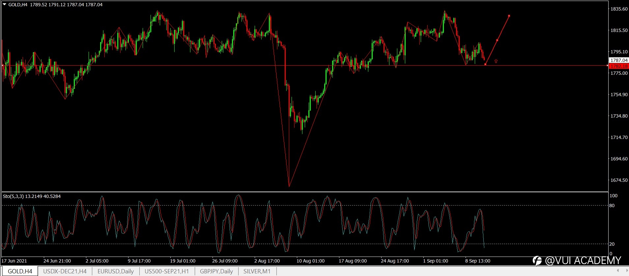Click the 19 Jul 01:00 time label
This screenshot has width=629, height=276.
[x=183, y=261]
